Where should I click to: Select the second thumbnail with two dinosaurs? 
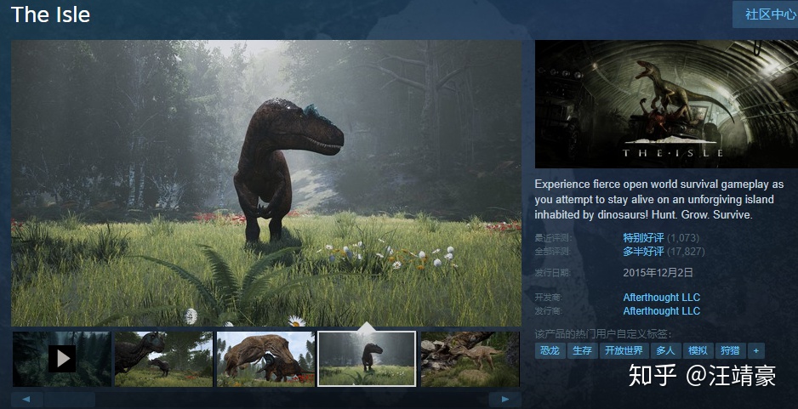click(163, 359)
